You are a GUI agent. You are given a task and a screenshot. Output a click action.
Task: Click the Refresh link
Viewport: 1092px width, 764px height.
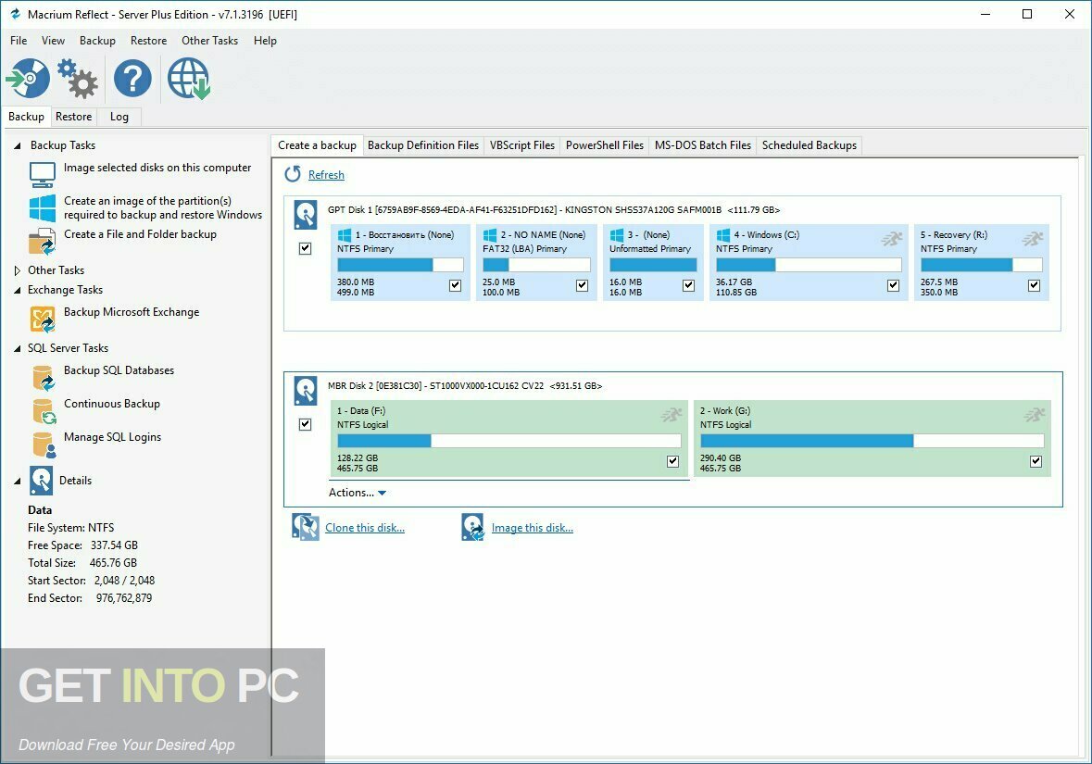(x=326, y=175)
